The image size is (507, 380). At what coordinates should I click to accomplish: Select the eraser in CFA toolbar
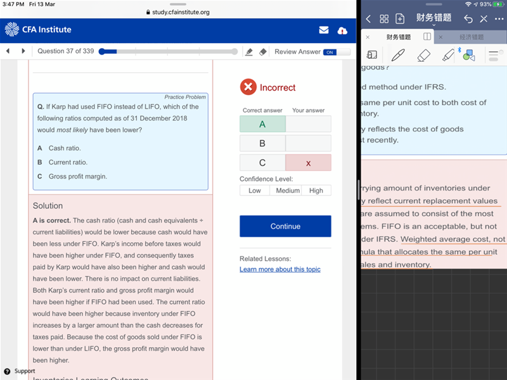(263, 52)
